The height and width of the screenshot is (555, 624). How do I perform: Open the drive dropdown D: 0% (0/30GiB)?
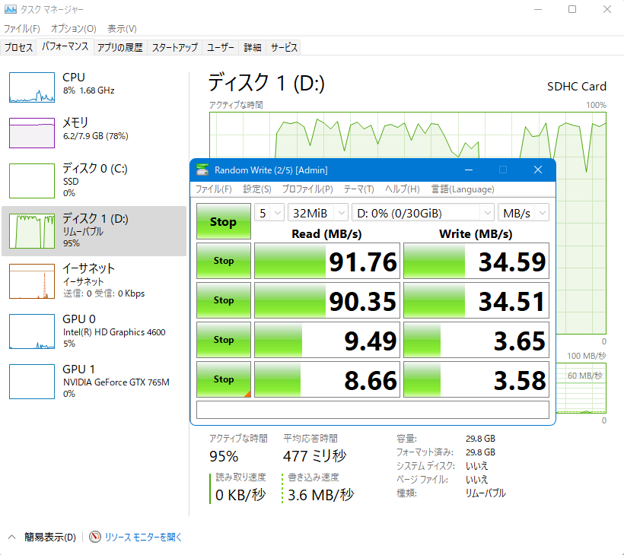(423, 213)
